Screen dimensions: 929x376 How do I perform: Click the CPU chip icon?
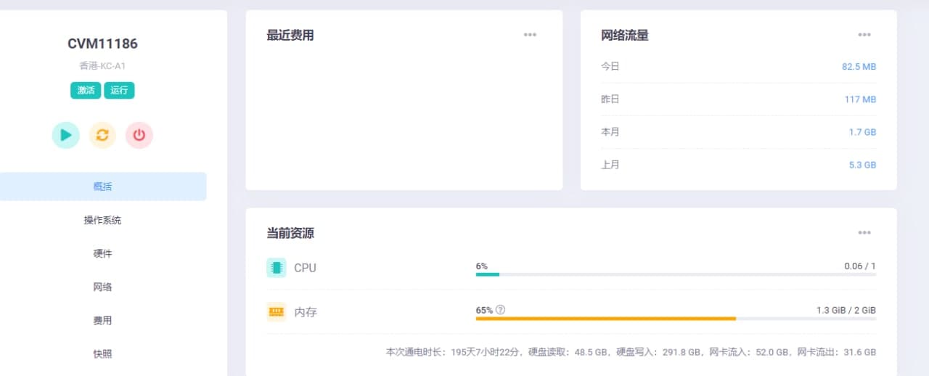pos(277,268)
